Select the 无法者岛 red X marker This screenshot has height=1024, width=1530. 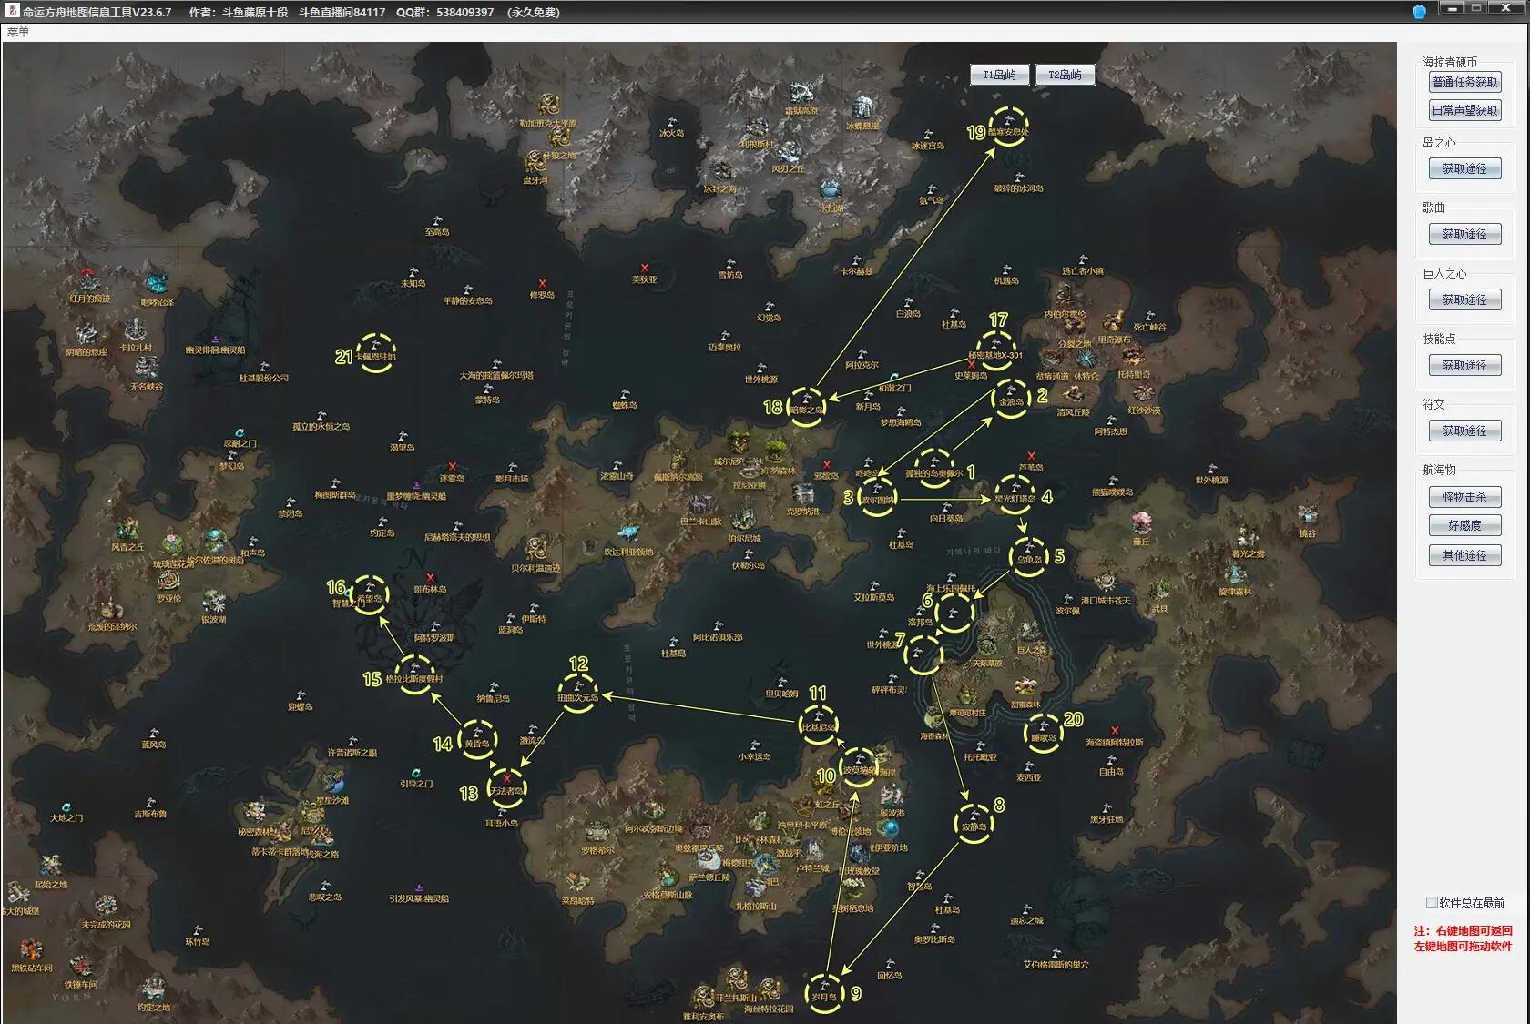(507, 779)
